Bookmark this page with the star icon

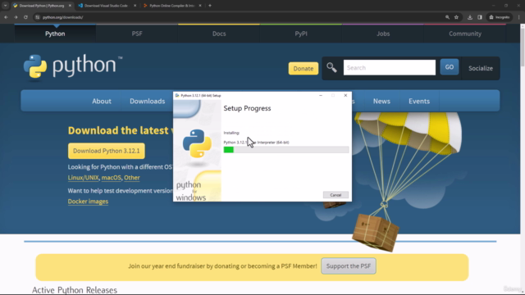(456, 17)
